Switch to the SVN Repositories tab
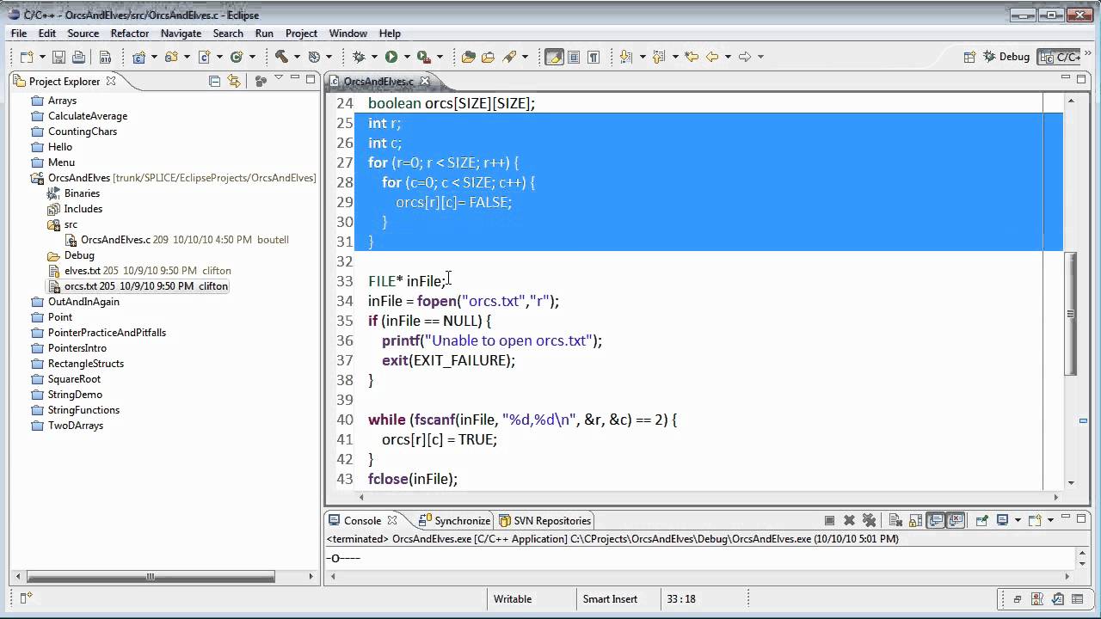 click(x=544, y=521)
